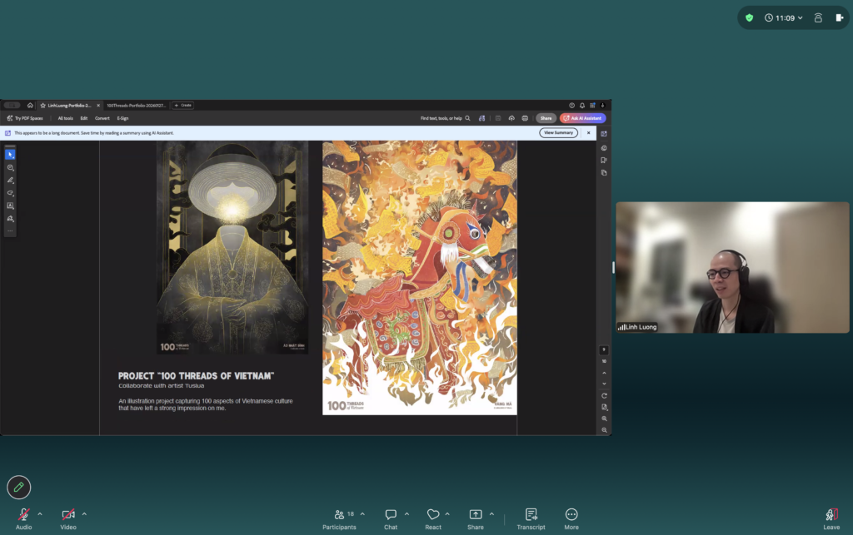
Task: Click the View Summary button
Action: tap(559, 132)
